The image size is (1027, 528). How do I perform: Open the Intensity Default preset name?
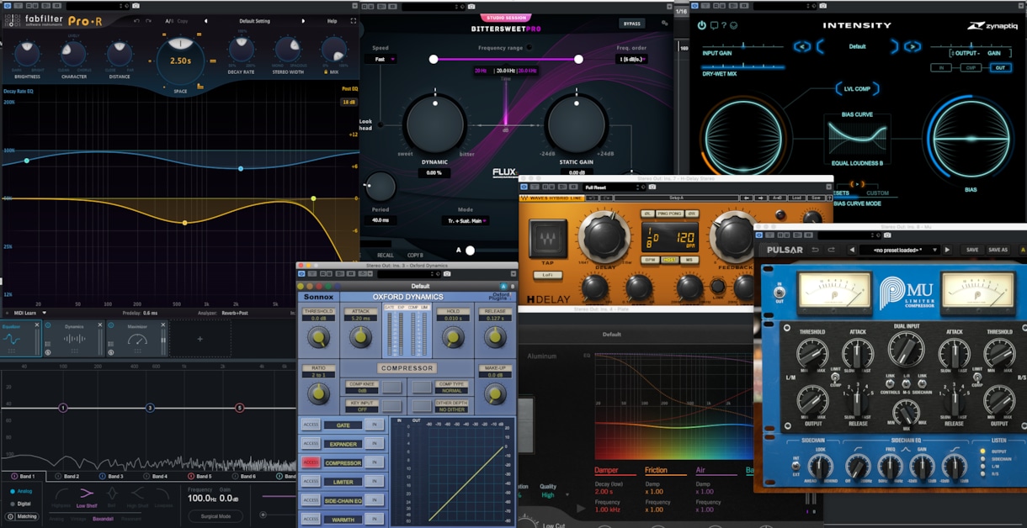click(857, 46)
